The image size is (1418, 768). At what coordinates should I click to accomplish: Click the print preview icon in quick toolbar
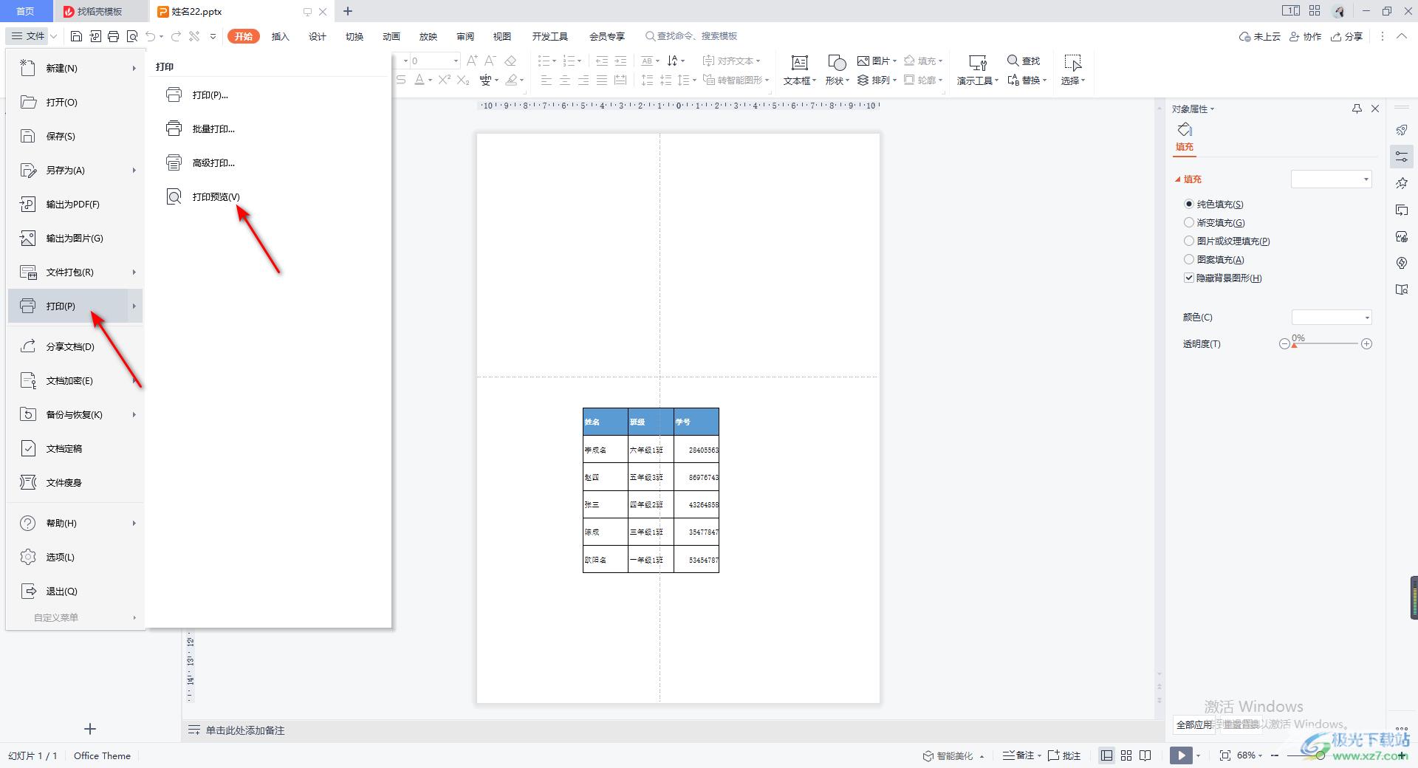(x=132, y=36)
